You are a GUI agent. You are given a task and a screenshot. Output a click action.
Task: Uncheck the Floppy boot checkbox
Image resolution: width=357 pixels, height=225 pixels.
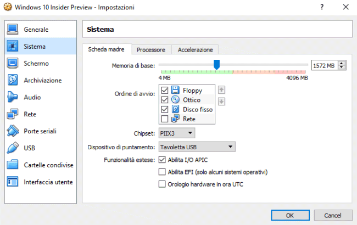pyautogui.click(x=165, y=90)
